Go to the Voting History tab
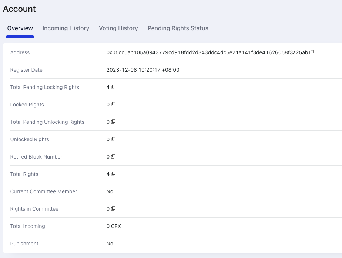 [x=118, y=28]
